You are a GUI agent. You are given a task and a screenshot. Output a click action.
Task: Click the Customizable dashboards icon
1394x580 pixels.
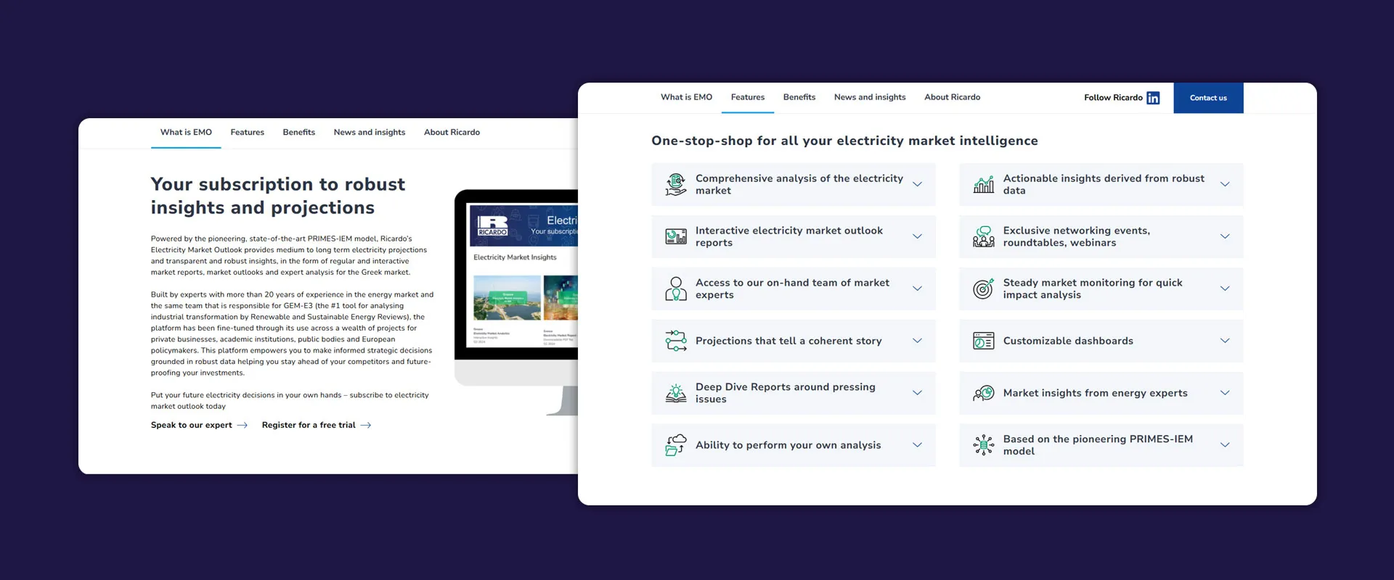point(983,341)
